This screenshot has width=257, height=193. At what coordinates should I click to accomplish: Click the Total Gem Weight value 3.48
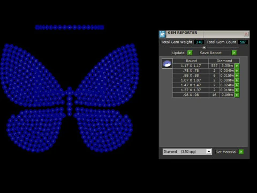[x=199, y=42]
